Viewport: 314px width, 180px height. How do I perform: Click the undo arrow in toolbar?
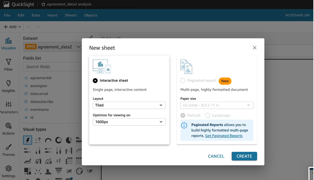click(29, 27)
